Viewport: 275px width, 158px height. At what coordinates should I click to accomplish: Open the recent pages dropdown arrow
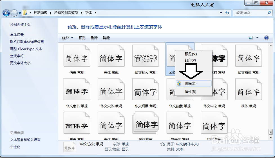point(20,13)
